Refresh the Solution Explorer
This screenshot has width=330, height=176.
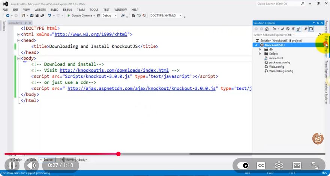point(288,29)
